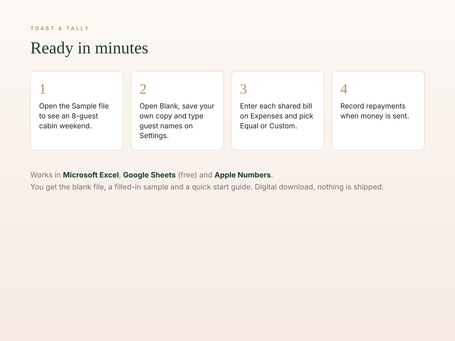This screenshot has height=341, width=455.
Task: Click the 'Google Sheets' bold text
Action: (149, 175)
